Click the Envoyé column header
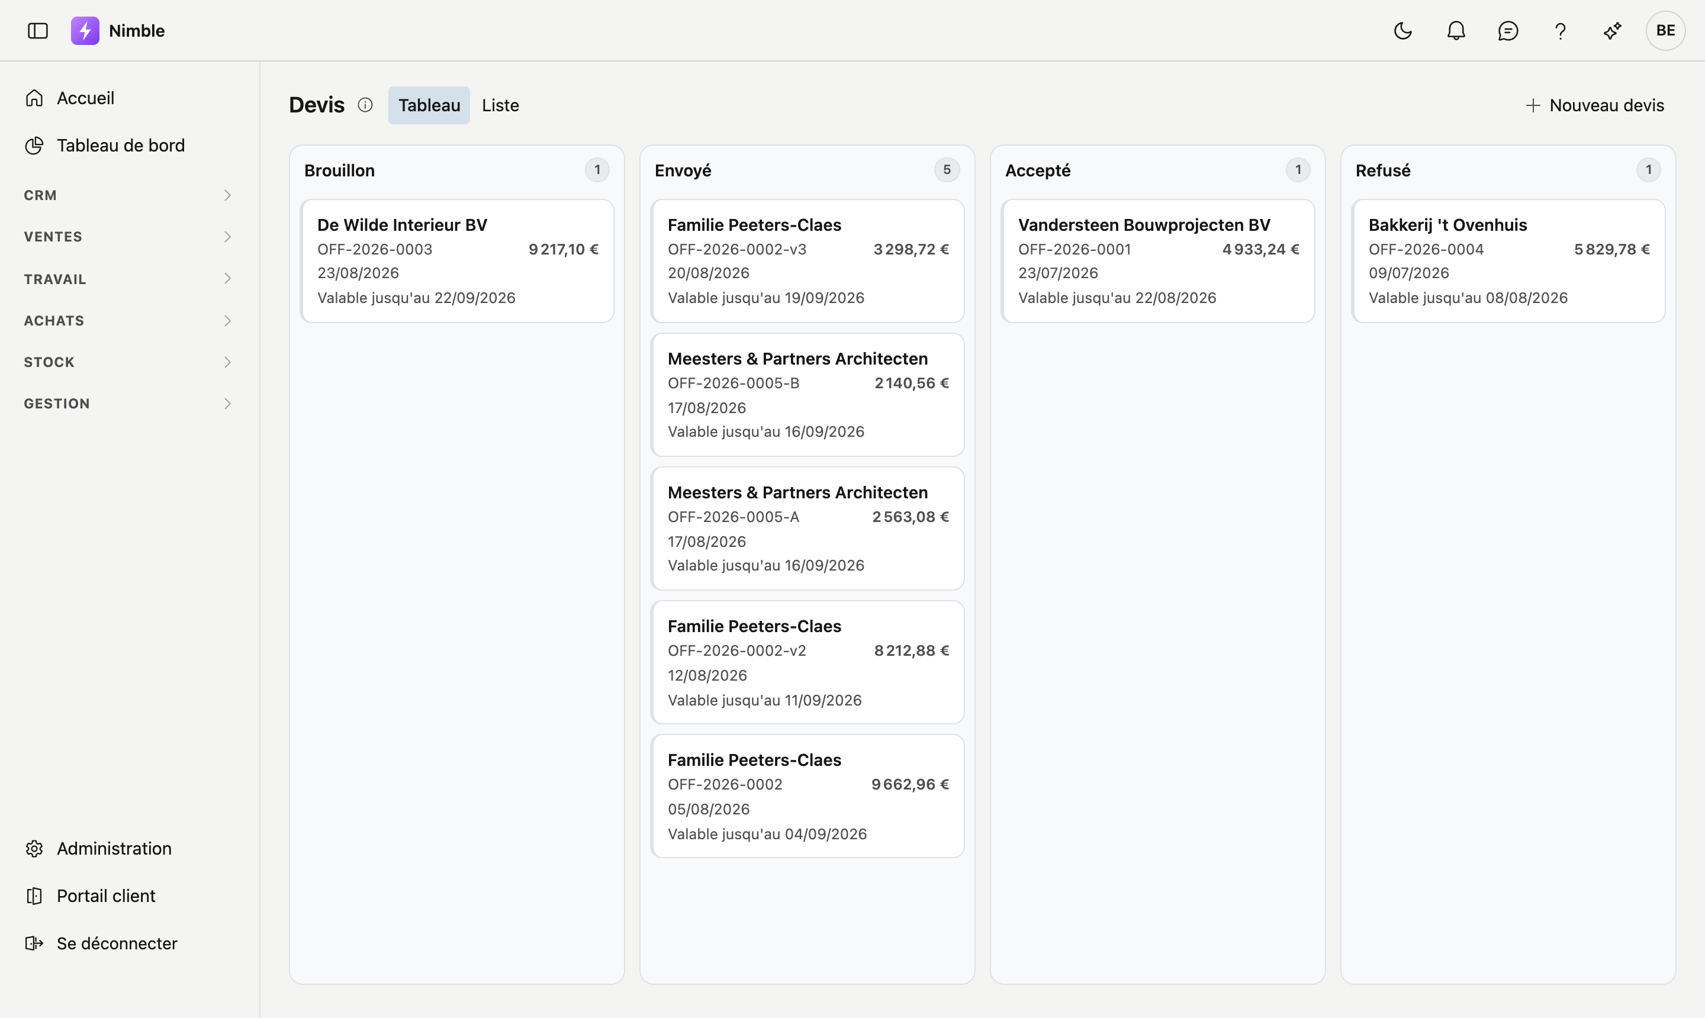Image resolution: width=1705 pixels, height=1018 pixels. [x=683, y=170]
